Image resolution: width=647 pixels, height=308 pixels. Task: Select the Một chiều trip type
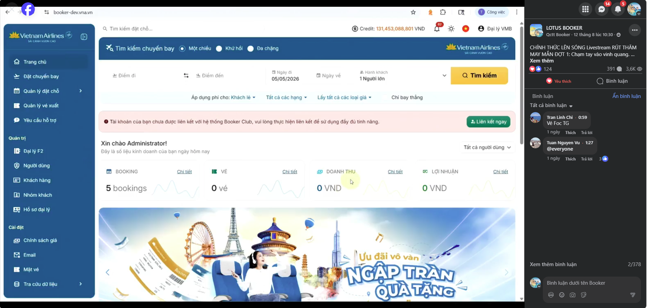point(182,48)
